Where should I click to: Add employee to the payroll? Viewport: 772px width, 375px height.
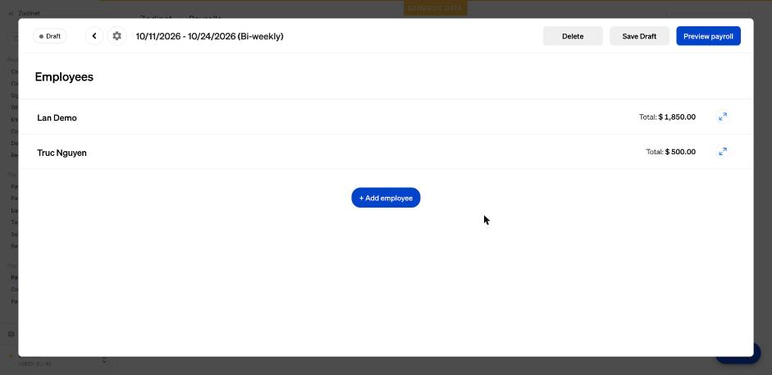pyautogui.click(x=386, y=198)
